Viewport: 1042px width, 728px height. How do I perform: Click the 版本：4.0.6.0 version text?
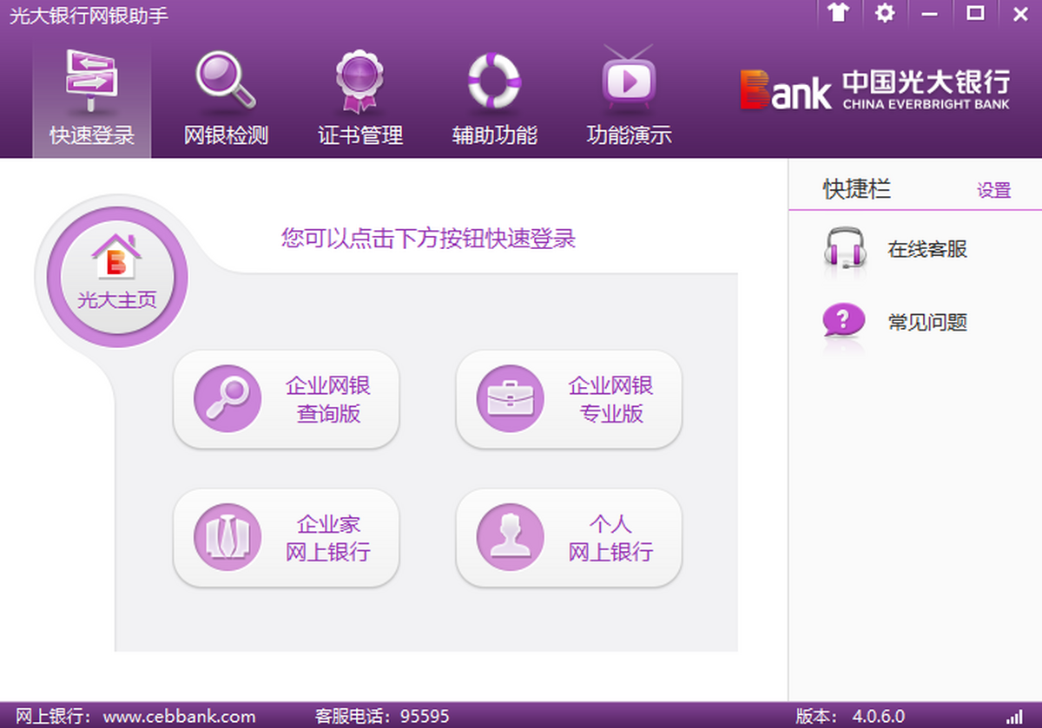pyautogui.click(x=850, y=717)
